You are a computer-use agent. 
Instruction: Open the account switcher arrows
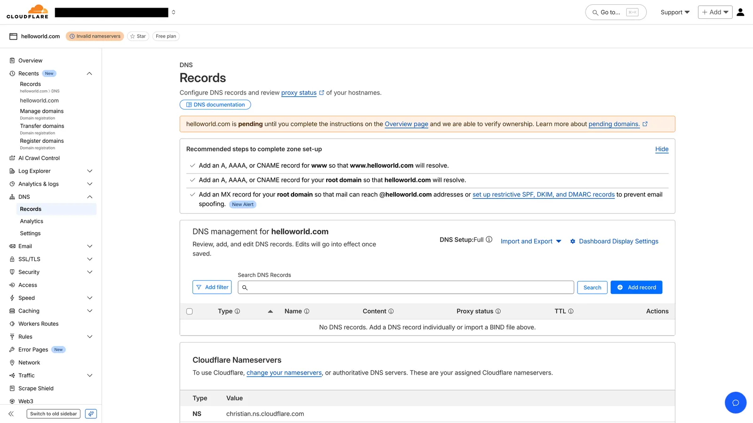[174, 12]
